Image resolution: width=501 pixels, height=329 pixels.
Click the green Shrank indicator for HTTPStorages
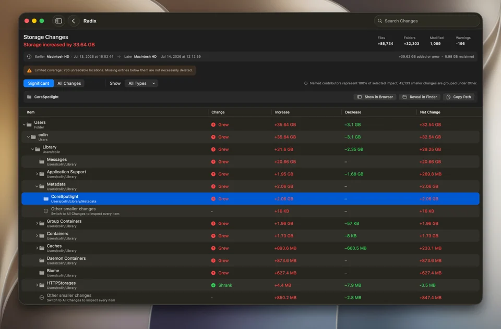pos(221,285)
